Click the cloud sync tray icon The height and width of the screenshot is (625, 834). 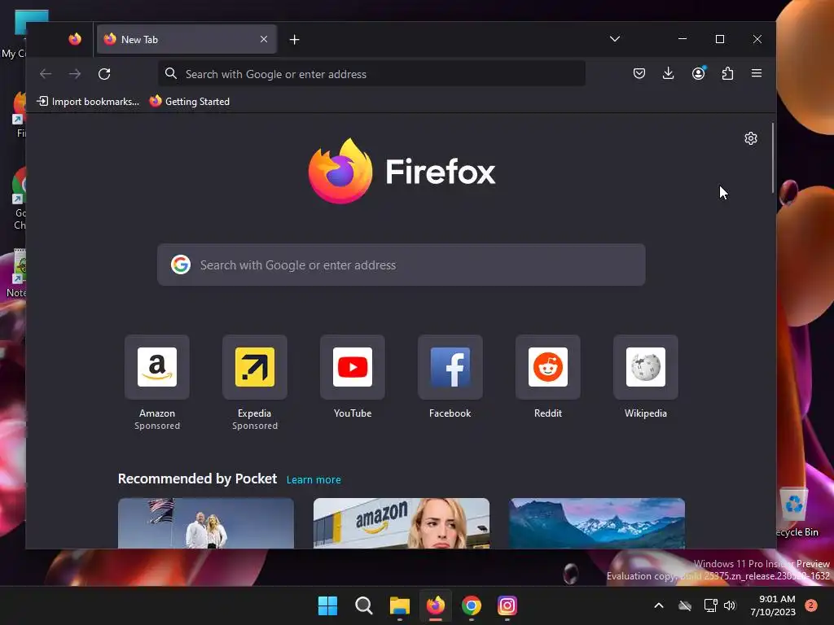point(685,605)
